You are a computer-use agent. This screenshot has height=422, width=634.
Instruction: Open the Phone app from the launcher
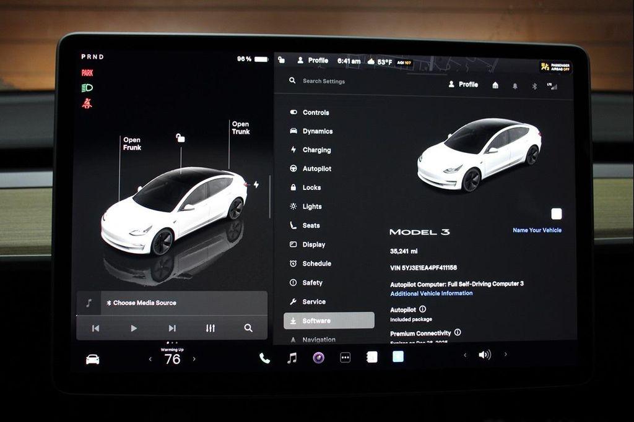[265, 357]
